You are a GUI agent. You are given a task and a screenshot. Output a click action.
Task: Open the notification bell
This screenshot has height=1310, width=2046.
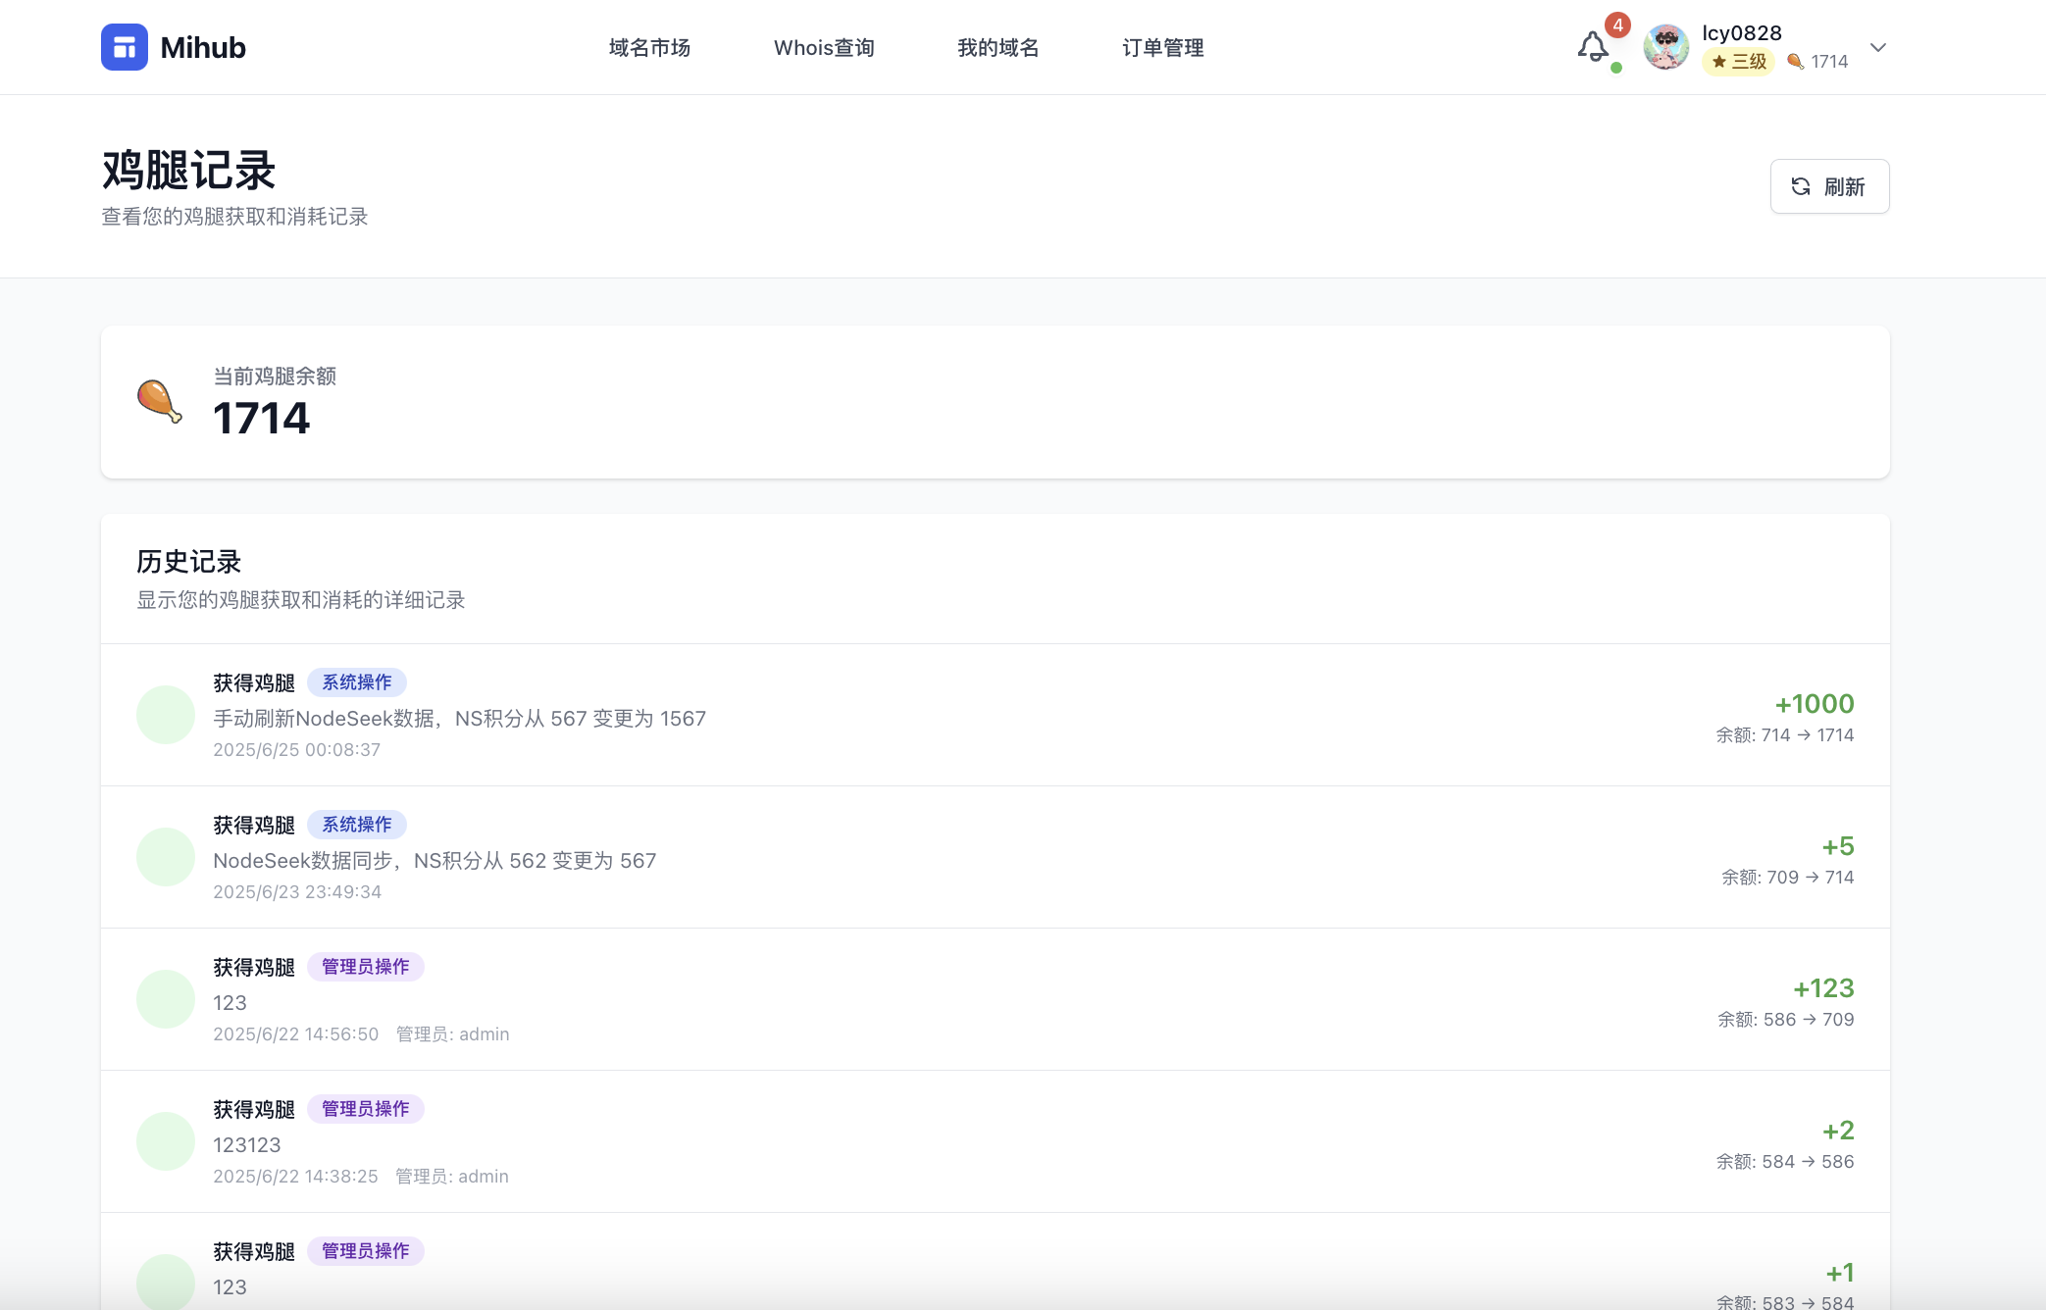(1592, 47)
